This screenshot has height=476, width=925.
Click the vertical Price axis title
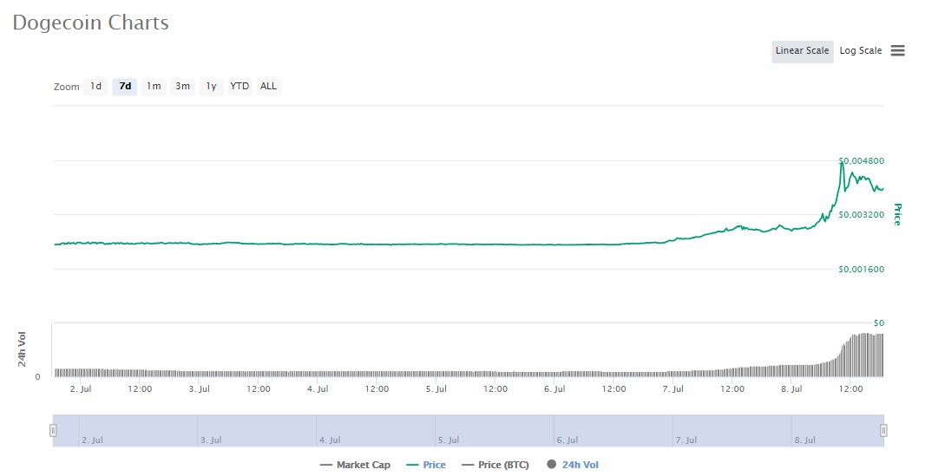897,214
